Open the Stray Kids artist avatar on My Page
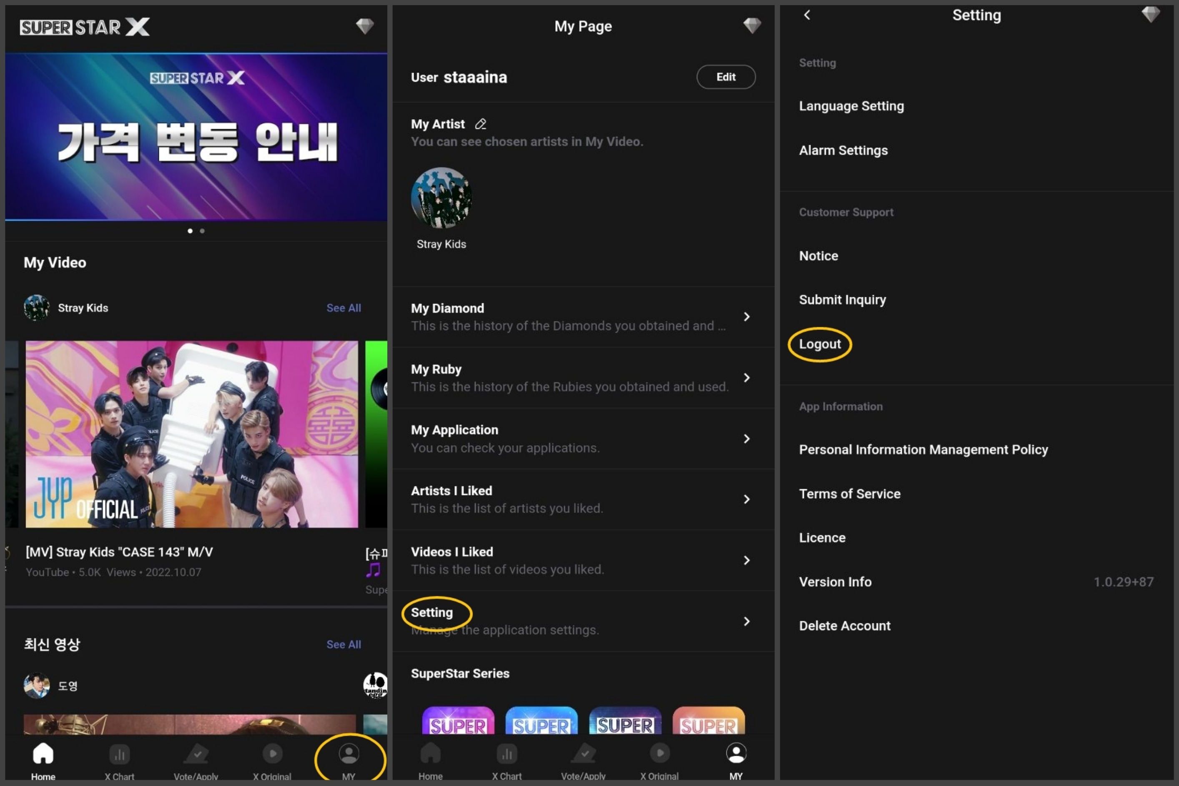This screenshot has width=1179, height=786. (441, 198)
